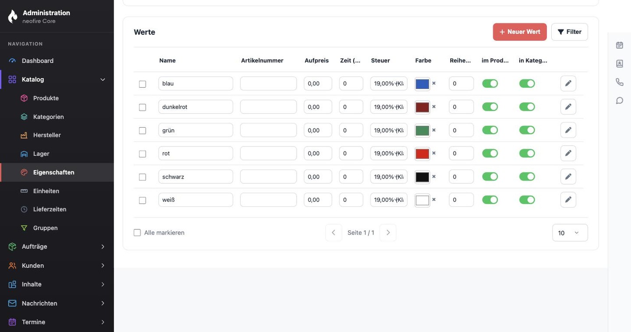
Task: Edit the dunkelrot value with pencil icon
Action: coord(568,107)
